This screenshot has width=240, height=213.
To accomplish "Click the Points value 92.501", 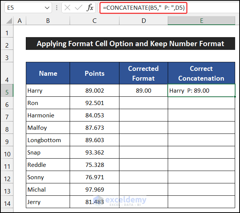I will 94,103.
